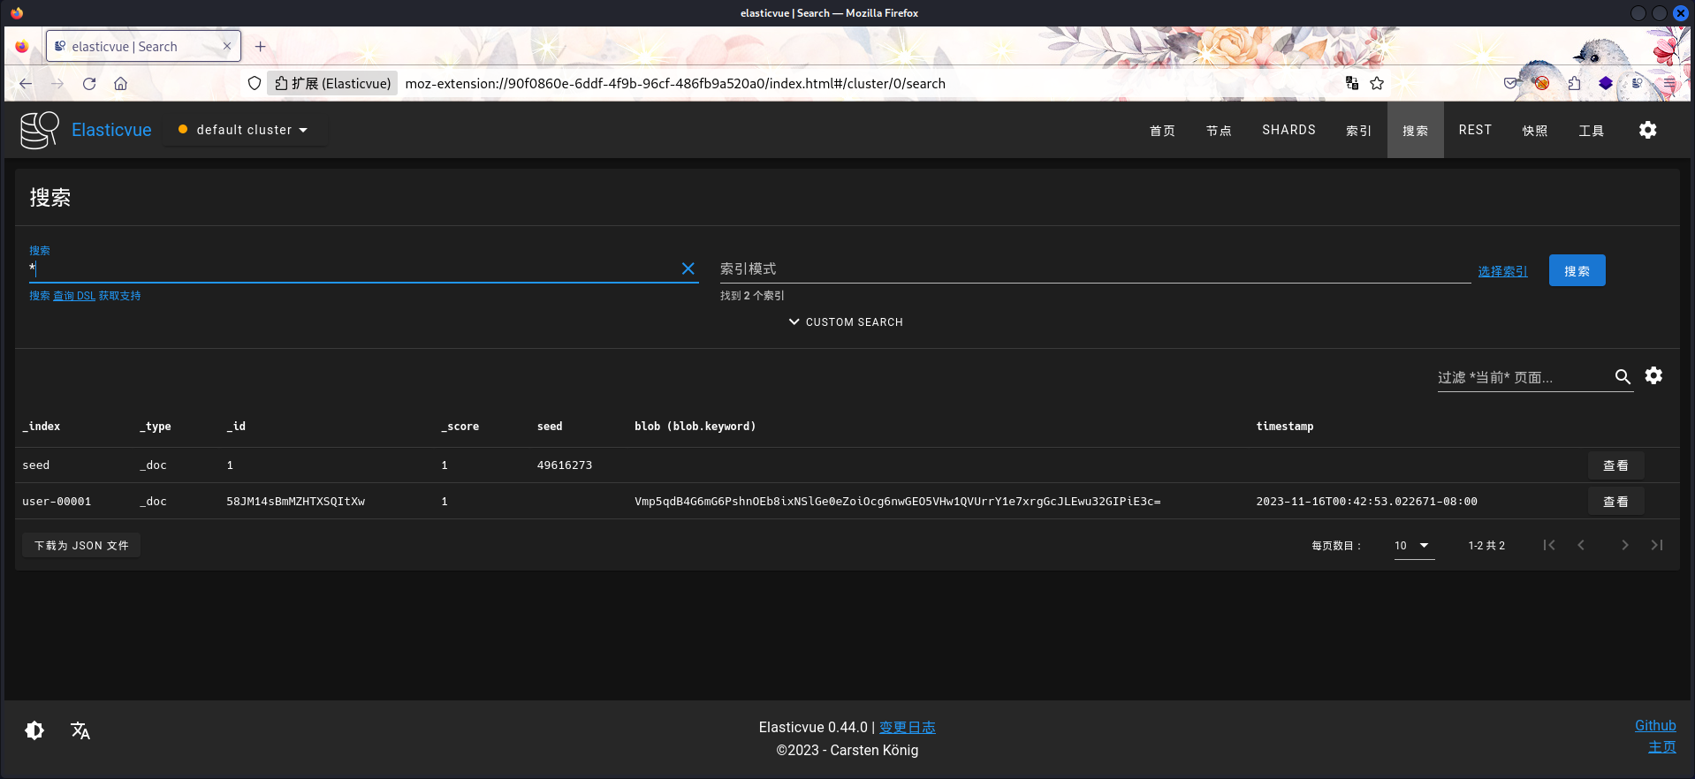Open the REST tab

pos(1475,130)
